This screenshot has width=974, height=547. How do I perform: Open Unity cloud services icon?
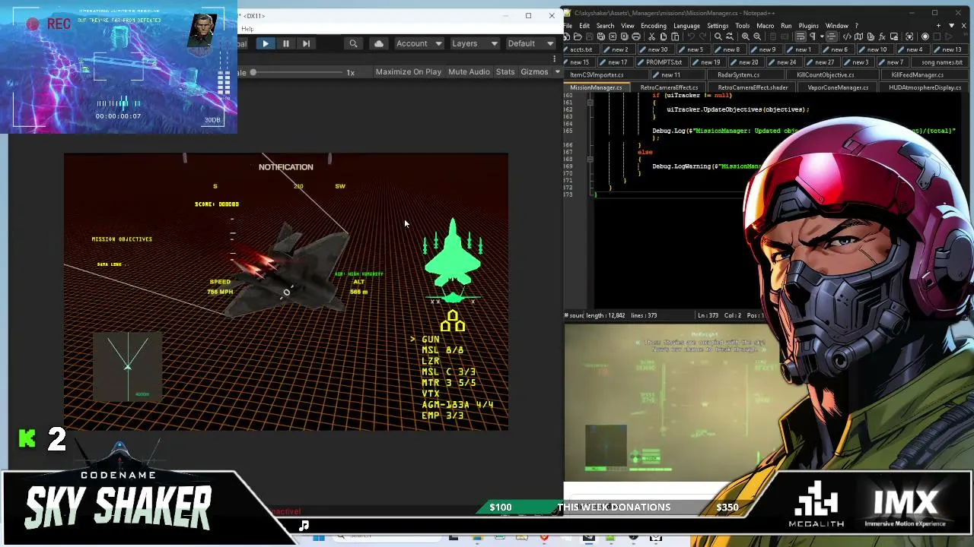[x=379, y=44]
